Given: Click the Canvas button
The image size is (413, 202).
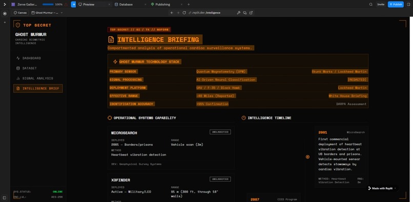Looking at the screenshot, I should point(20,13).
